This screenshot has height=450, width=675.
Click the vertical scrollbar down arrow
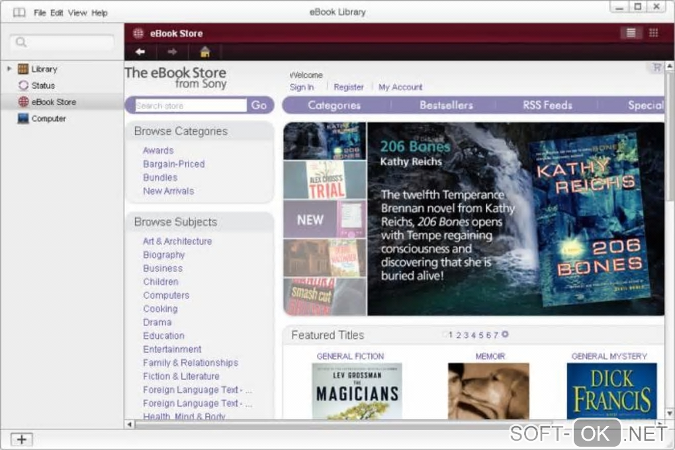point(670,413)
